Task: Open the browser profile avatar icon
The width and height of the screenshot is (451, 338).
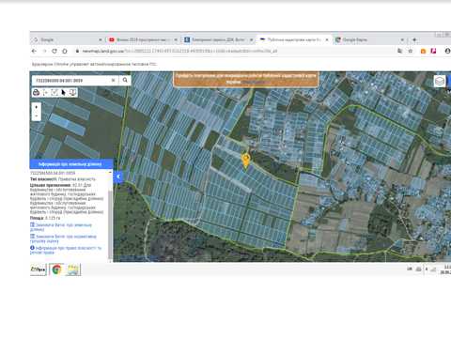Action: [447, 51]
